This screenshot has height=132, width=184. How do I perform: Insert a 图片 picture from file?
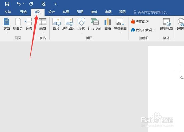coord(56,24)
